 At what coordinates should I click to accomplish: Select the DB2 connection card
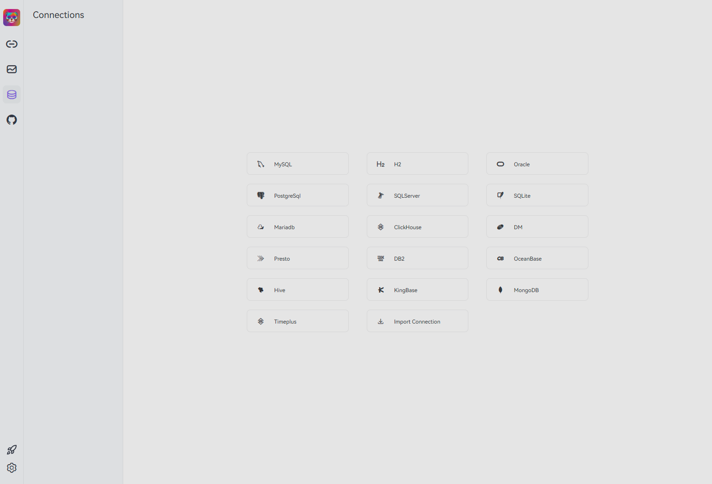(x=418, y=258)
